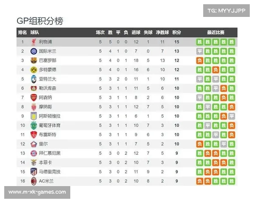Click the Inter Milan club crest
Screen dimensions: 254x203
pyautogui.click(x=34, y=51)
